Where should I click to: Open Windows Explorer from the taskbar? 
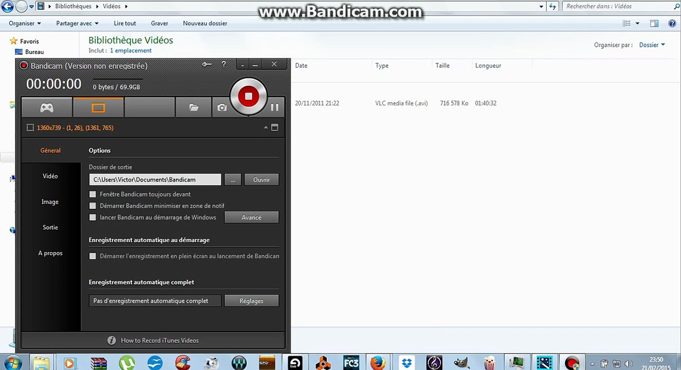[42, 363]
